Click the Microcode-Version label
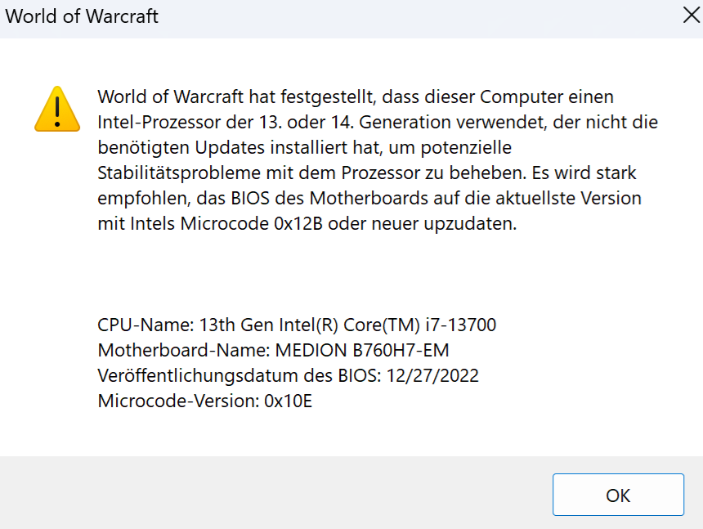 [x=177, y=401]
